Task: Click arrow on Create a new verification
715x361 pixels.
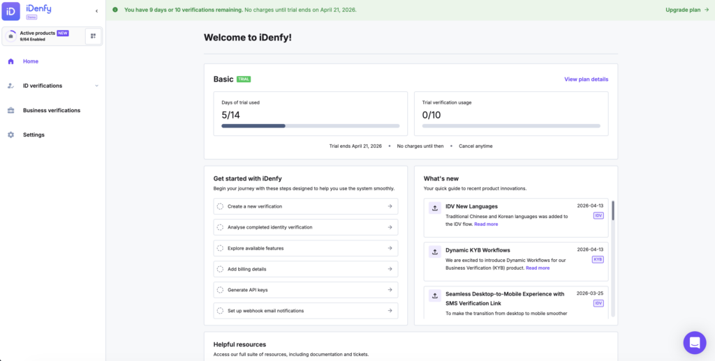Action: [x=390, y=206]
